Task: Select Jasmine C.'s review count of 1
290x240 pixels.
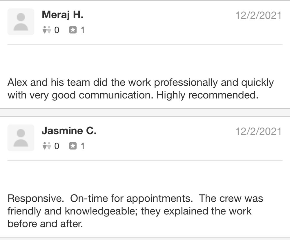Action: coord(82,146)
